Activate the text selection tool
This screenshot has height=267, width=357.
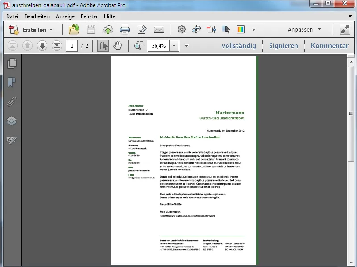[103, 46]
